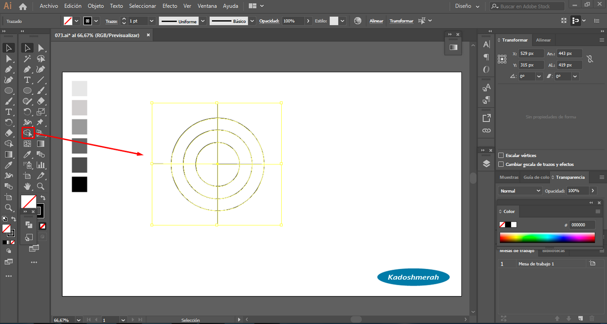
Task: Open the Efecto menu
Action: pos(170,6)
